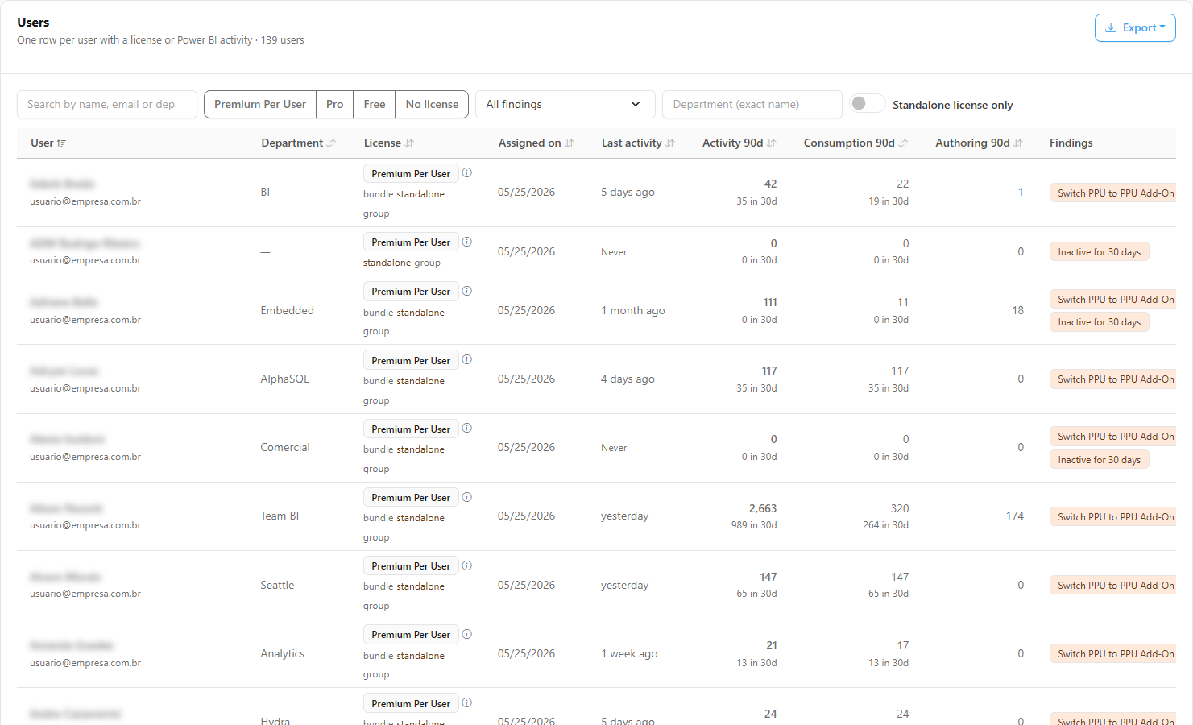The image size is (1193, 725).
Task: Sort by the User column
Action: pos(48,143)
